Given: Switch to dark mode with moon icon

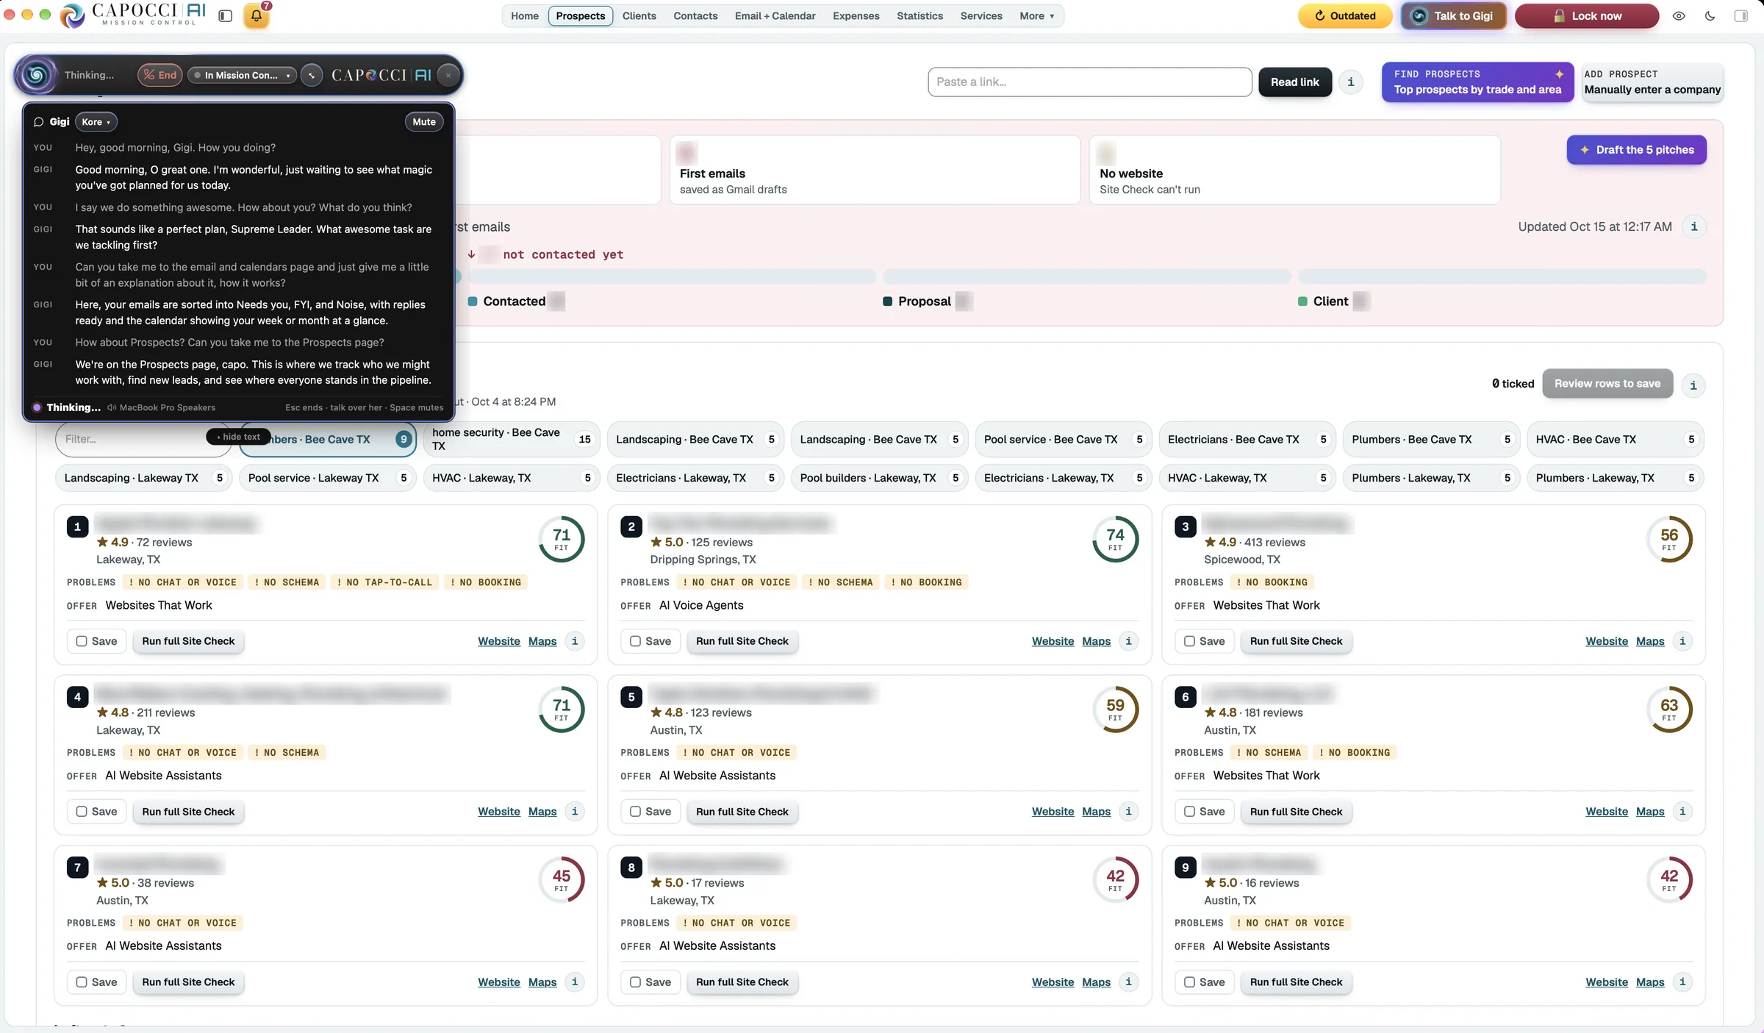Looking at the screenshot, I should pos(1710,15).
